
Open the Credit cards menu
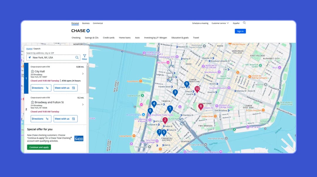[109, 38]
